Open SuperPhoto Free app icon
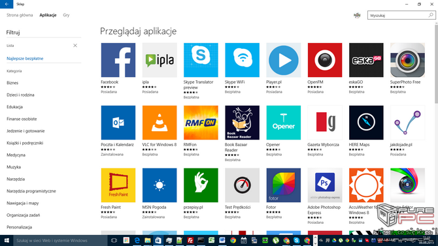Viewport: 438px width, 246px height. tap(407, 60)
